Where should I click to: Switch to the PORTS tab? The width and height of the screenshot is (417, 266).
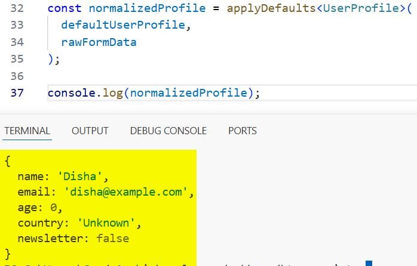click(x=243, y=131)
